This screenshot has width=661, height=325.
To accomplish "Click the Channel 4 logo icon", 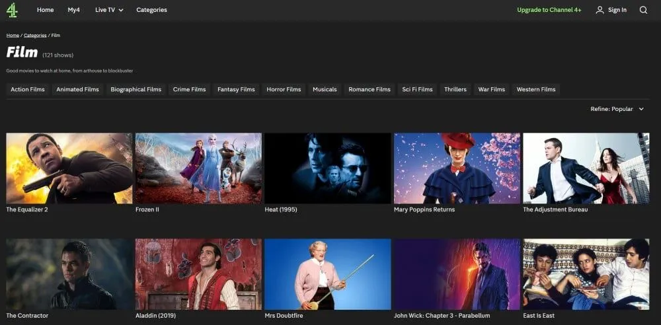I will [x=12, y=10].
